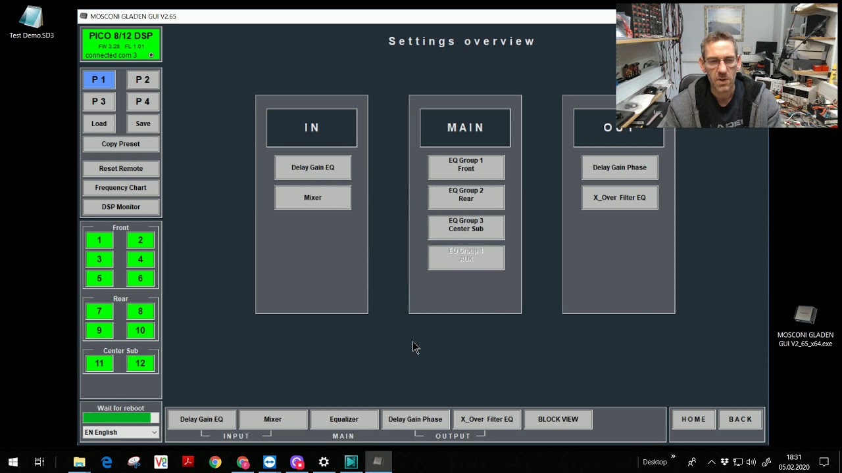Open the EN English language dropdown
This screenshot has height=473, width=842.
tap(120, 432)
